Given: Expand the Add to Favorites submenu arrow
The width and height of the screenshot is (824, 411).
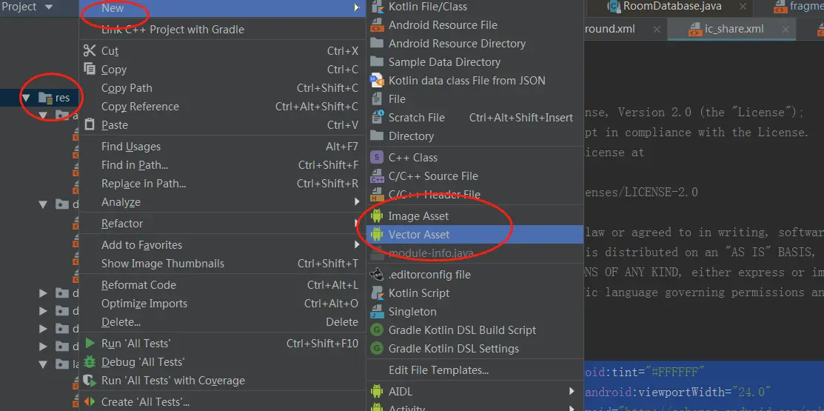Looking at the screenshot, I should coord(357,245).
